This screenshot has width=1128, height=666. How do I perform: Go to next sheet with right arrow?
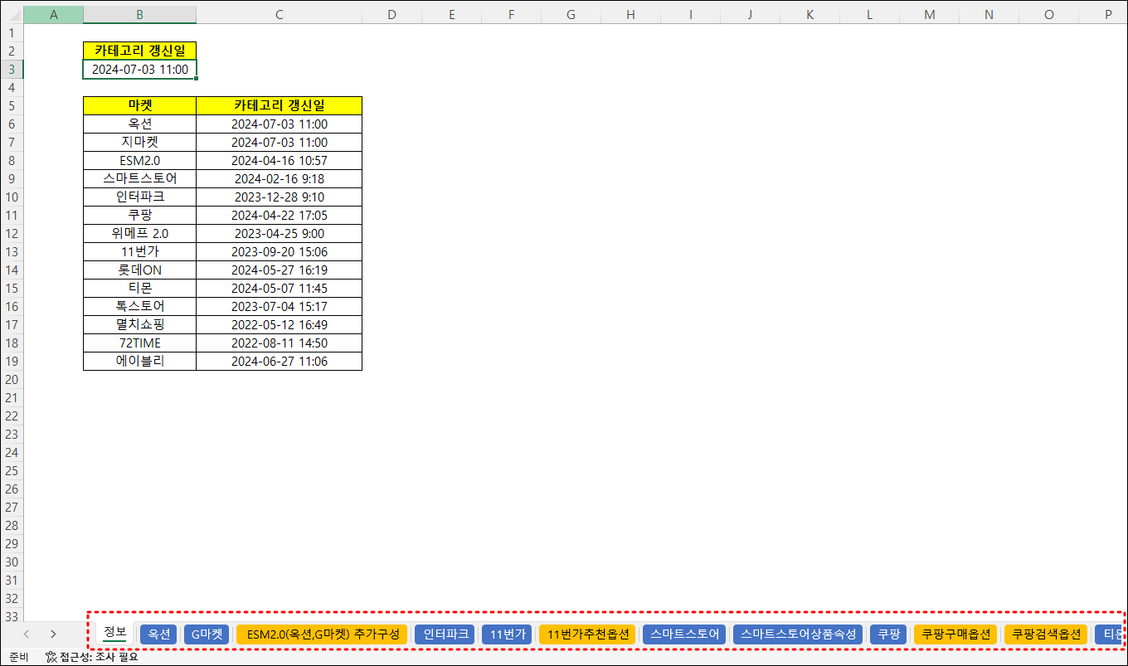[x=53, y=634]
